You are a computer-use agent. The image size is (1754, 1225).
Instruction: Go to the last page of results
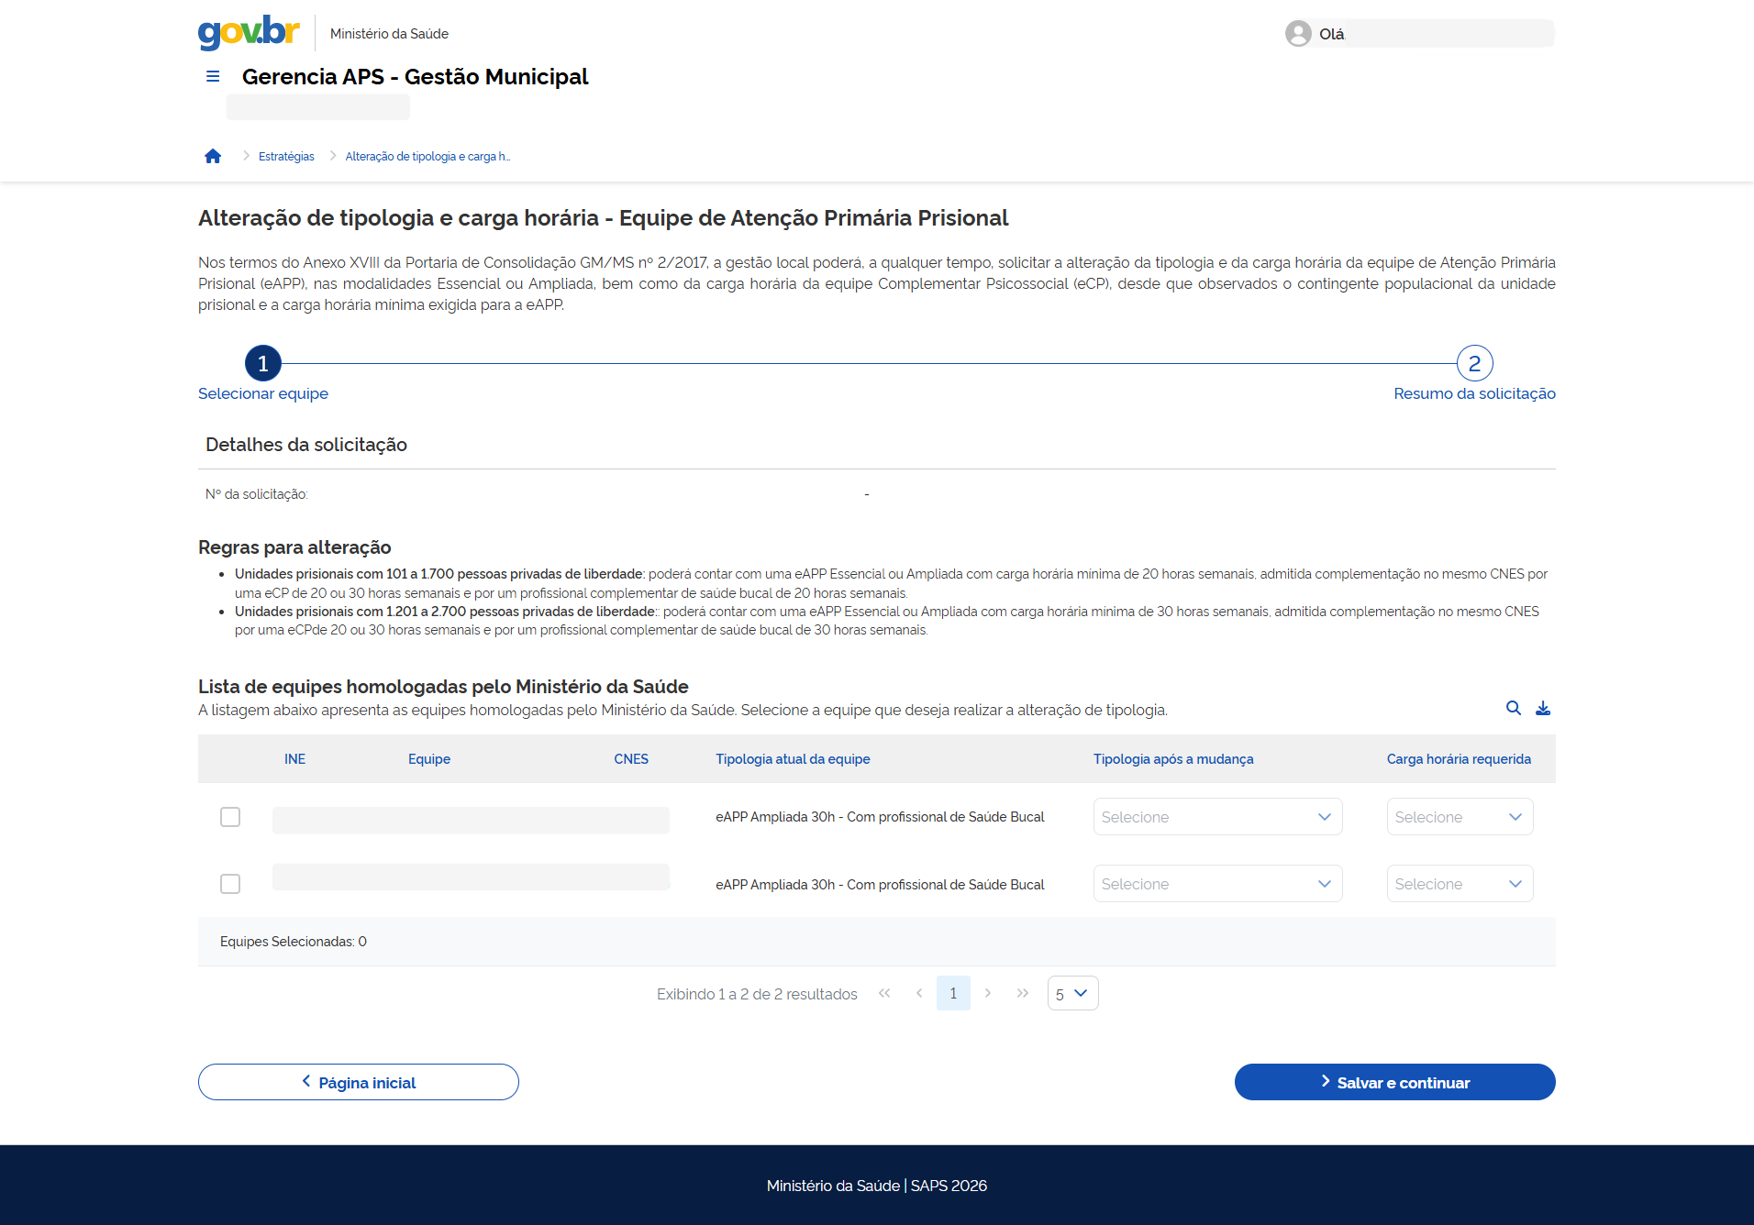(x=1023, y=993)
